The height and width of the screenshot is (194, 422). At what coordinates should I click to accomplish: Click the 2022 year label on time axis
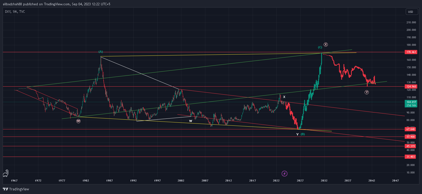point(276,180)
